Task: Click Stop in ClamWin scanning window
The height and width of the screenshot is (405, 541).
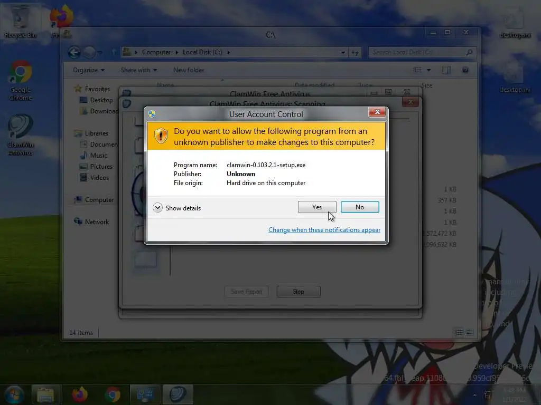Action: pos(299,292)
